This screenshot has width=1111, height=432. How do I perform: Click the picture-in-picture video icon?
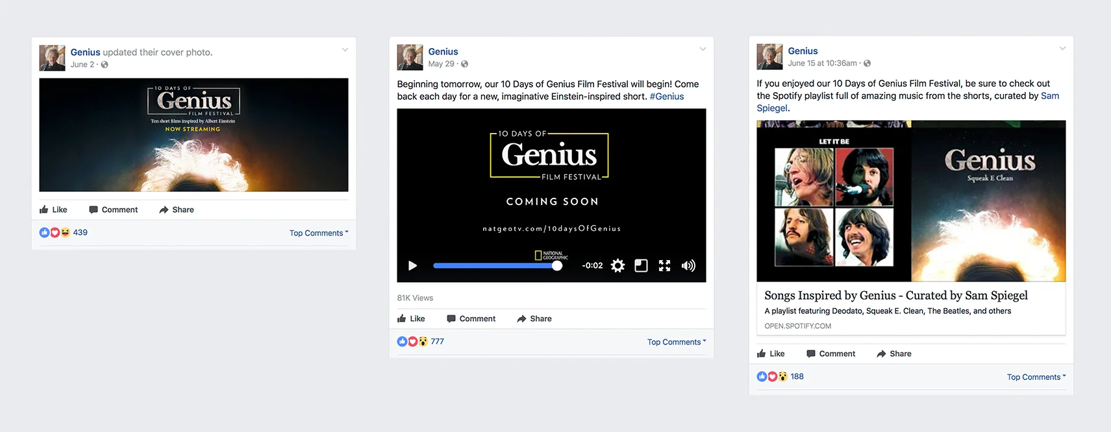click(641, 265)
